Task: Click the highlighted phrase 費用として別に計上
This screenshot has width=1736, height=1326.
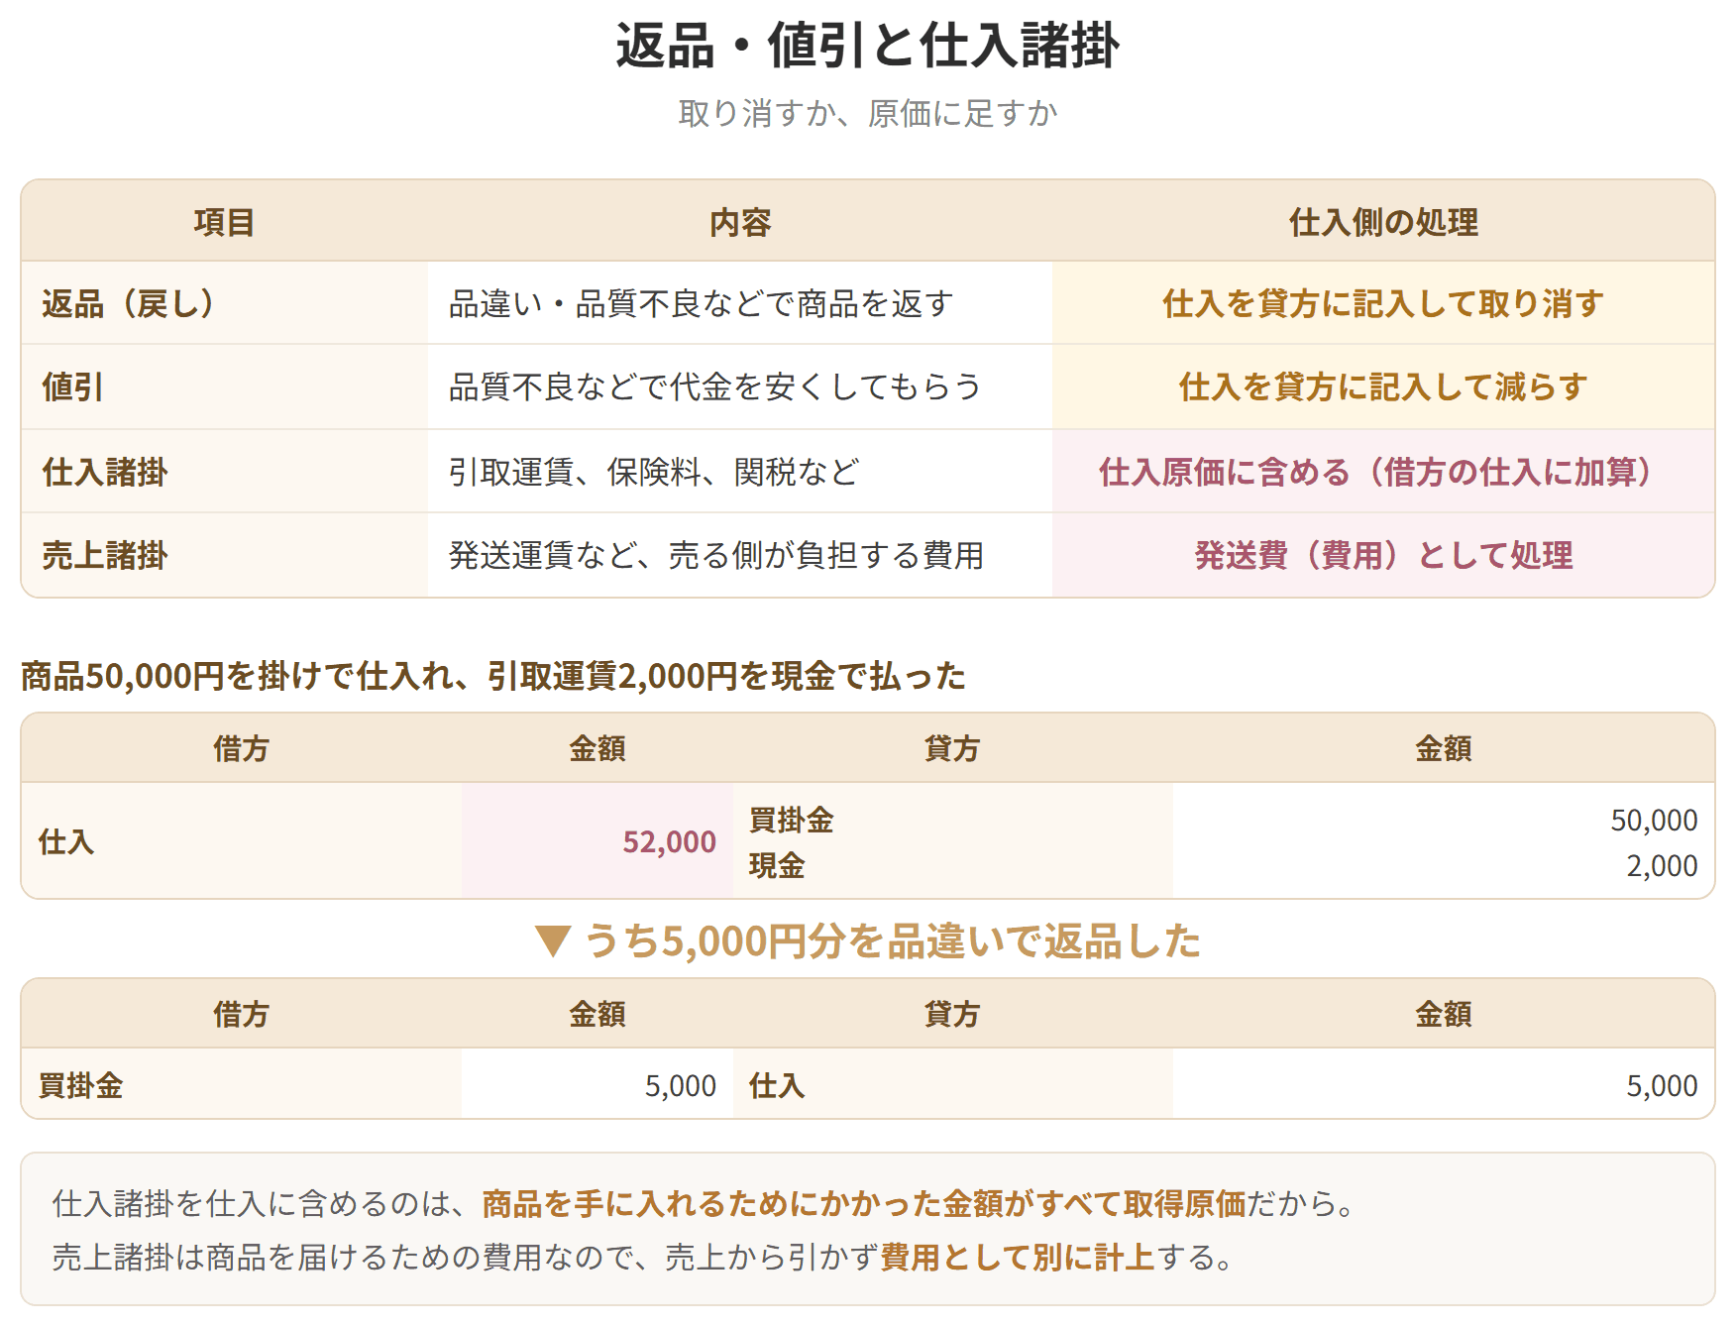Action: pos(1018,1258)
